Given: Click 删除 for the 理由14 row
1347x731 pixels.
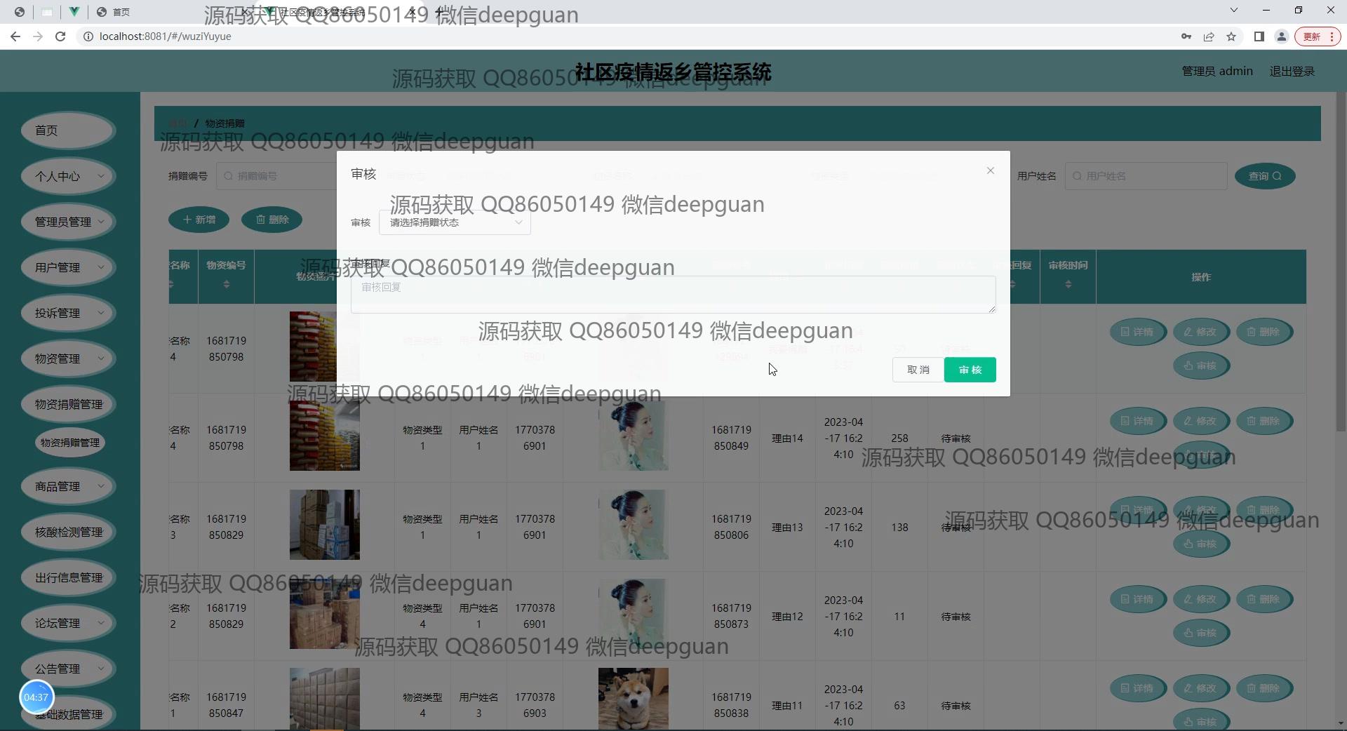Looking at the screenshot, I should [1264, 421].
